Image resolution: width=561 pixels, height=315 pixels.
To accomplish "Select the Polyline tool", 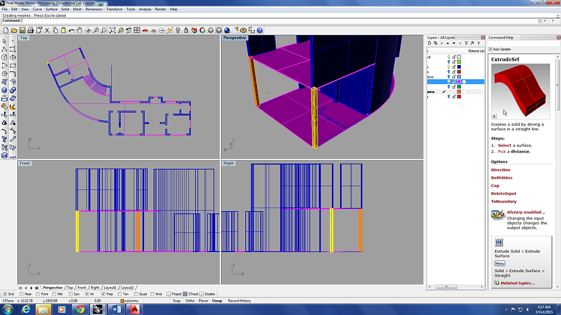I will pos(5,49).
